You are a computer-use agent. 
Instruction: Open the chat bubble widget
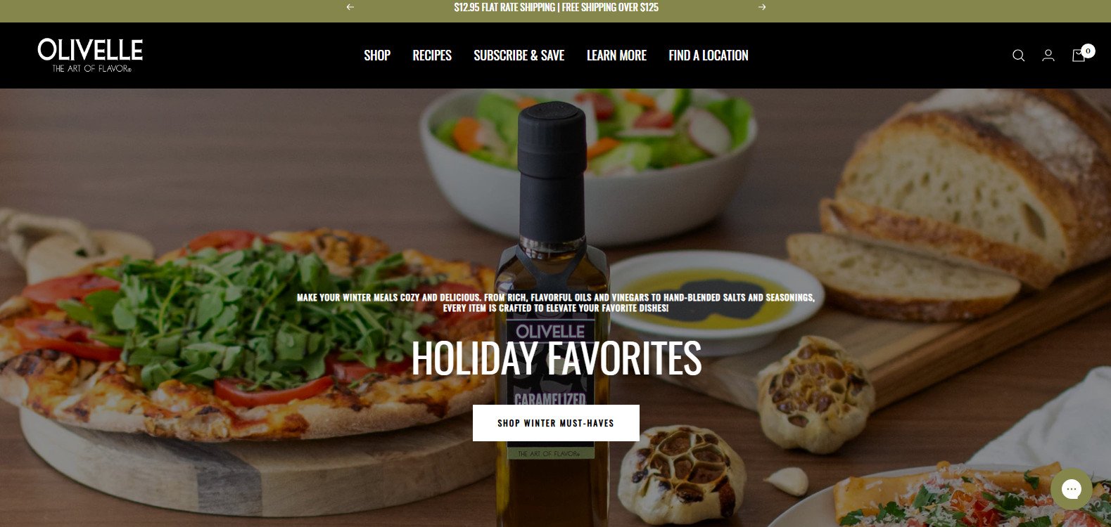pyautogui.click(x=1071, y=489)
